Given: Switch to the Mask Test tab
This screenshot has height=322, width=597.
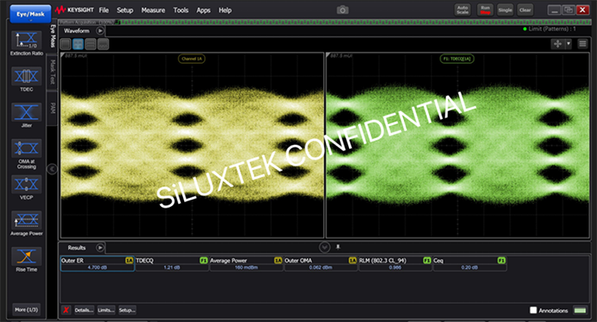Looking at the screenshot, I should pyautogui.click(x=52, y=72).
